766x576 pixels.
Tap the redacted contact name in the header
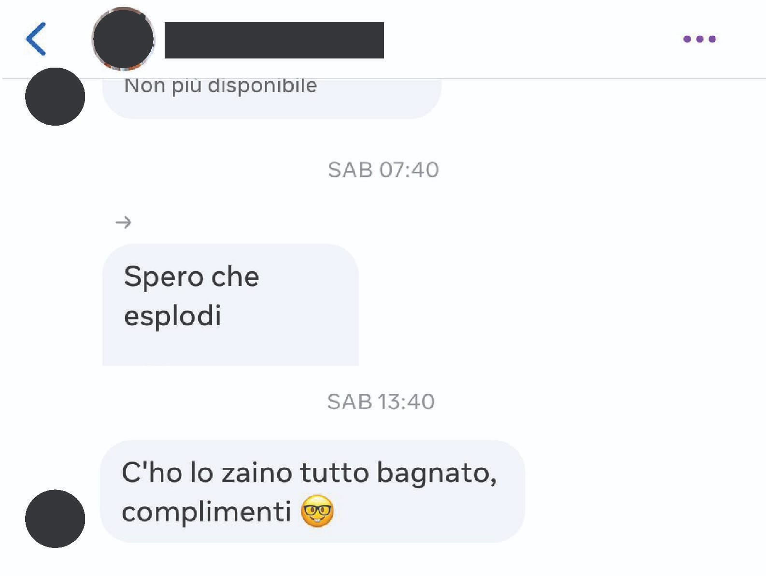click(x=274, y=40)
